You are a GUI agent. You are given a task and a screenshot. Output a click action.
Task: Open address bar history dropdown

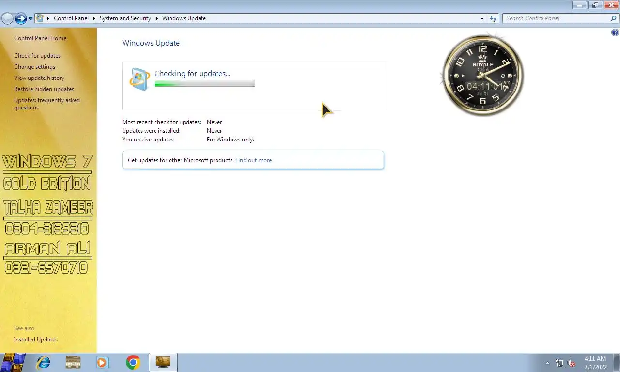(x=482, y=18)
